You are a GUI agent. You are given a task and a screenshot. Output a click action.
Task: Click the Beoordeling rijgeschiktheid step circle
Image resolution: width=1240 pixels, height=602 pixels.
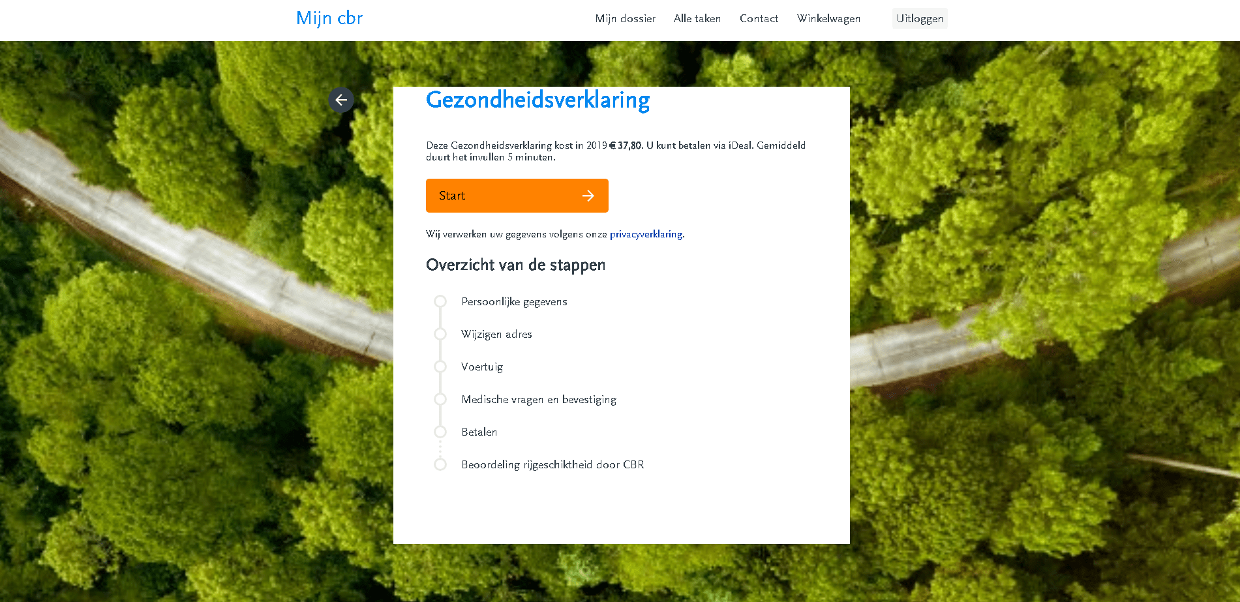tap(440, 464)
